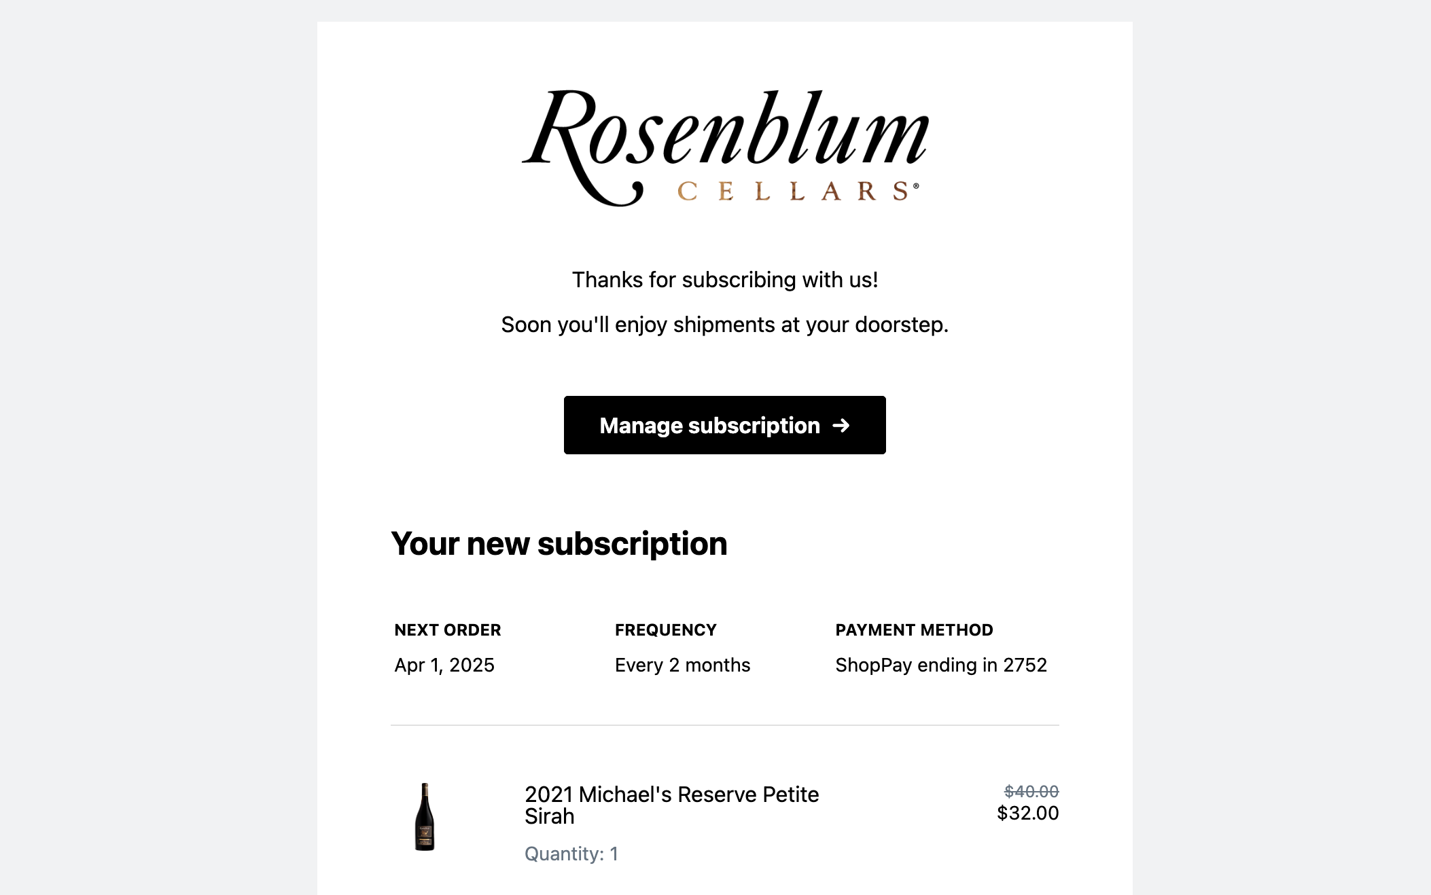Click the wine bottle product thumbnail
1431x895 pixels.
click(x=425, y=816)
